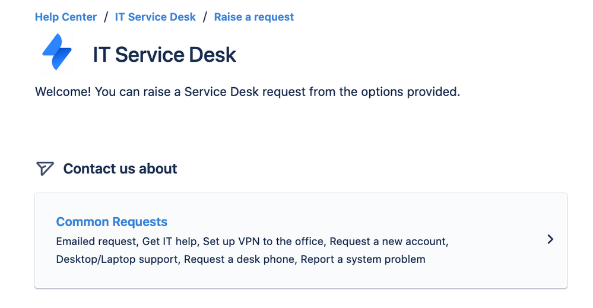Go to the IT Service Desk breadcrumb link
Viewport: 593px width, 308px height.
[x=156, y=17]
